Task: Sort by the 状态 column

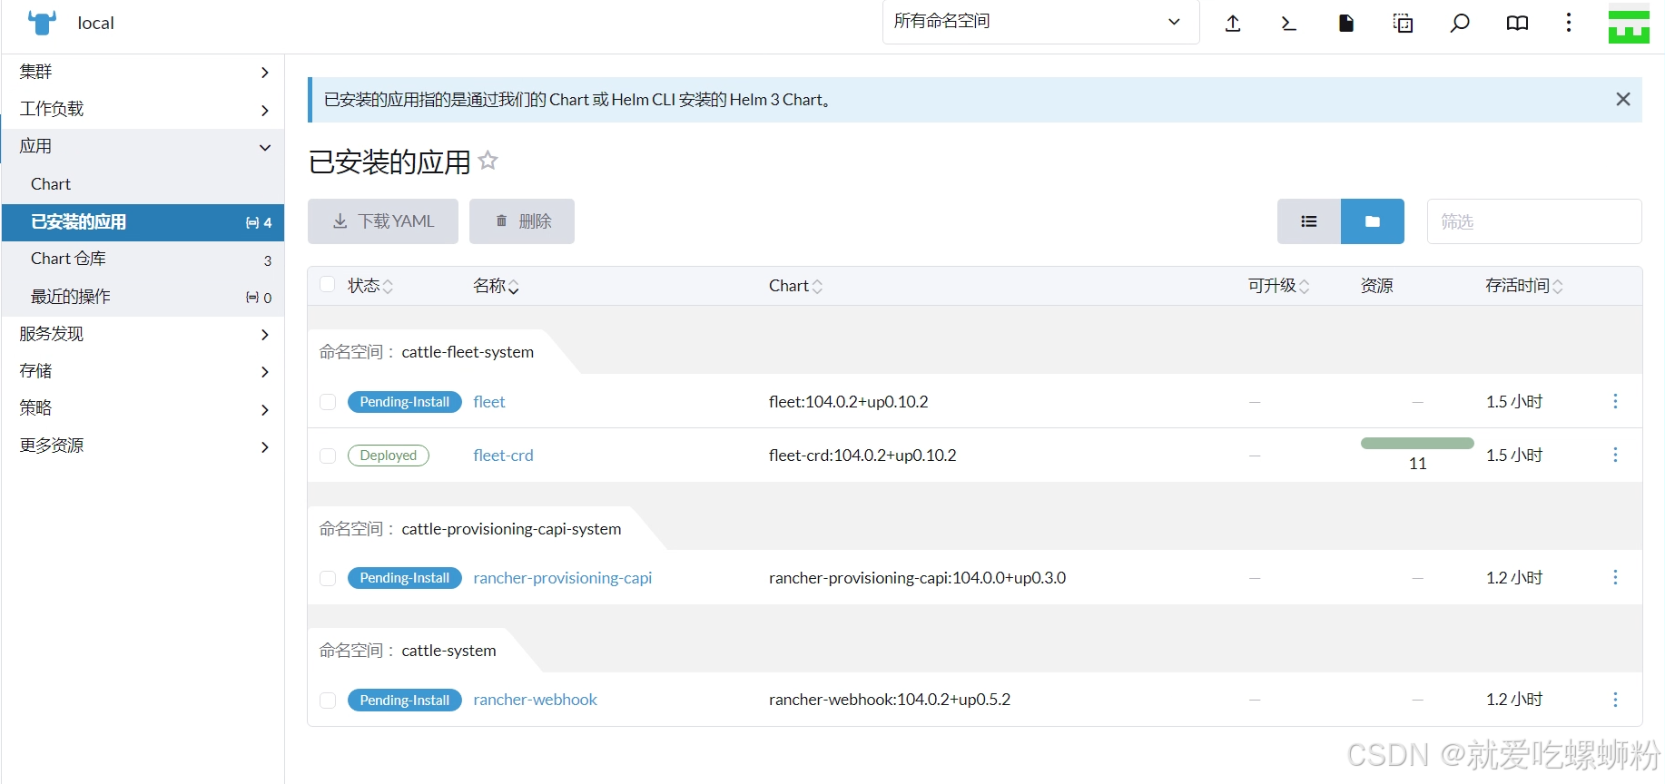Action: pos(370,286)
